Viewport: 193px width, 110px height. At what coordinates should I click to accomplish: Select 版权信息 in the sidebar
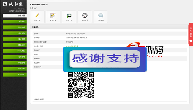click(x=15, y=75)
